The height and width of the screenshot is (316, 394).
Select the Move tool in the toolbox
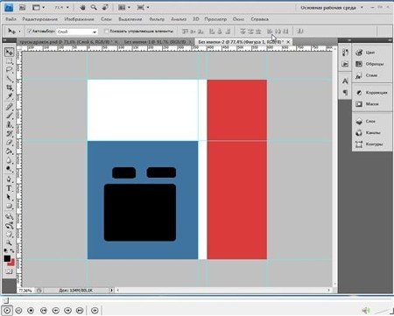[9, 53]
